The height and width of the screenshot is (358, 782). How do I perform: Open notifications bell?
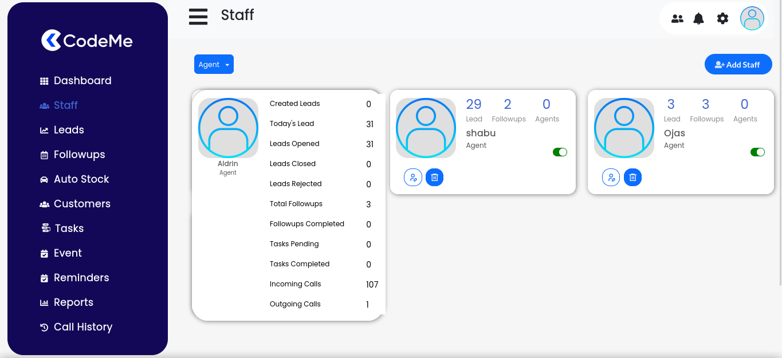[698, 19]
